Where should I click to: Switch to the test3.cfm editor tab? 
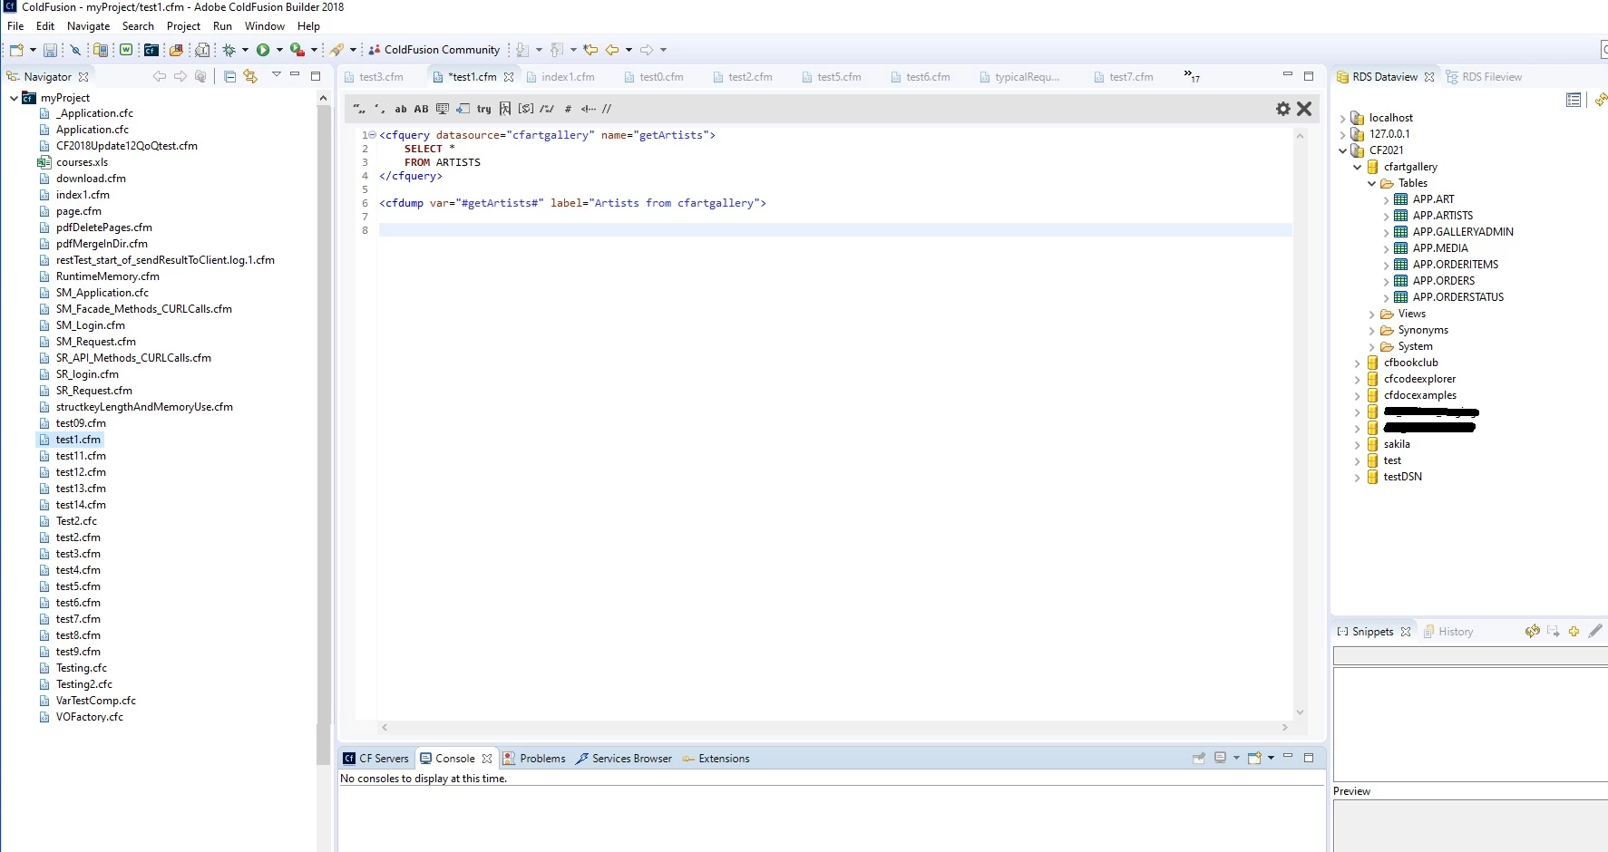374,77
